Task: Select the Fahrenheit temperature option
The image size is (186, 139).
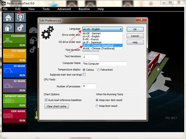Action: click(x=99, y=70)
